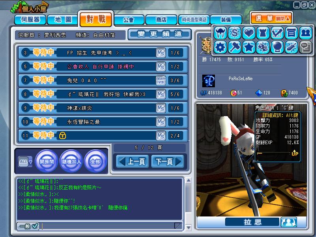Click the chat scrollbar down arrow
Screen dimensions: 316x237
pos(188,228)
